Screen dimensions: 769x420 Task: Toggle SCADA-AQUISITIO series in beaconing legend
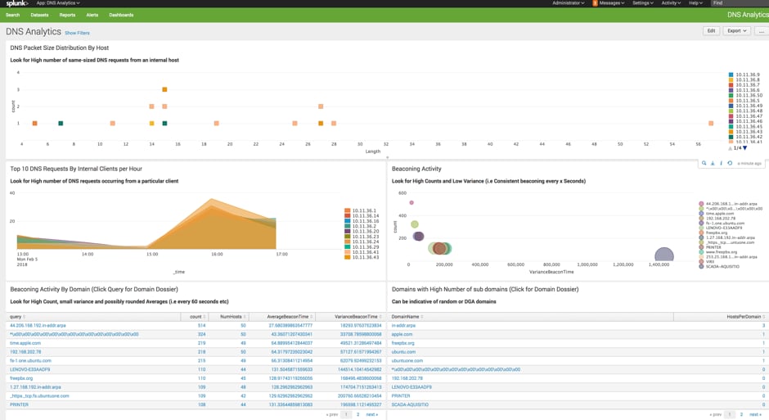coord(719,266)
